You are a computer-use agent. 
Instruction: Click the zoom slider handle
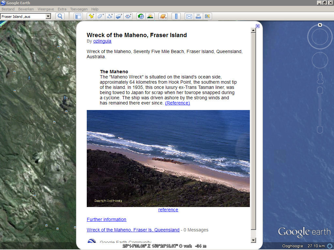point(320,110)
